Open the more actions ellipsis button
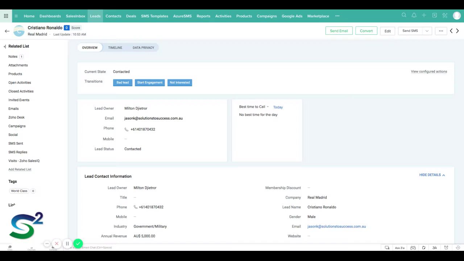 [x=441, y=31]
